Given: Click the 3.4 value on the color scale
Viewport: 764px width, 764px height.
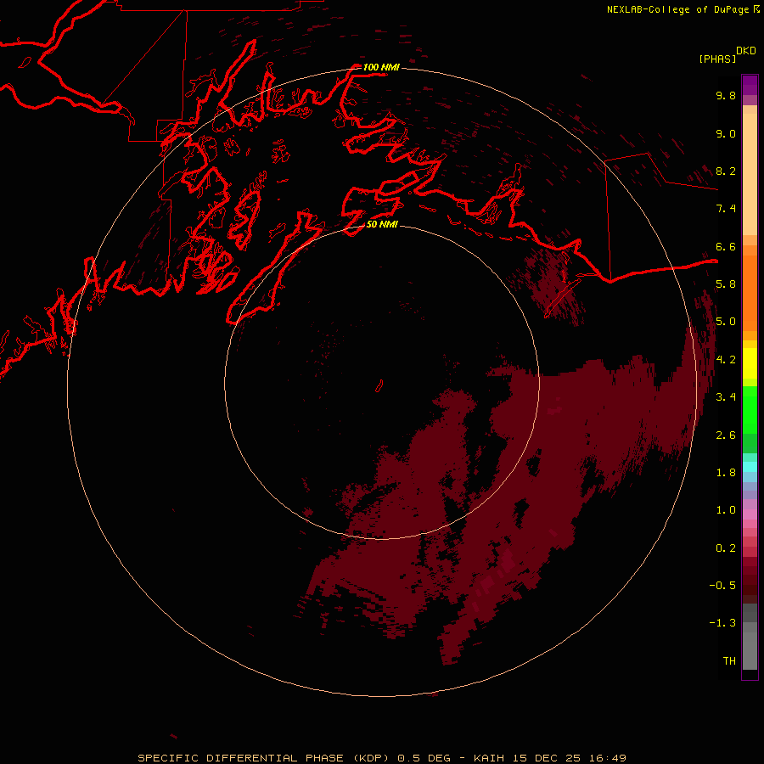Looking at the screenshot, I should click(x=726, y=397).
